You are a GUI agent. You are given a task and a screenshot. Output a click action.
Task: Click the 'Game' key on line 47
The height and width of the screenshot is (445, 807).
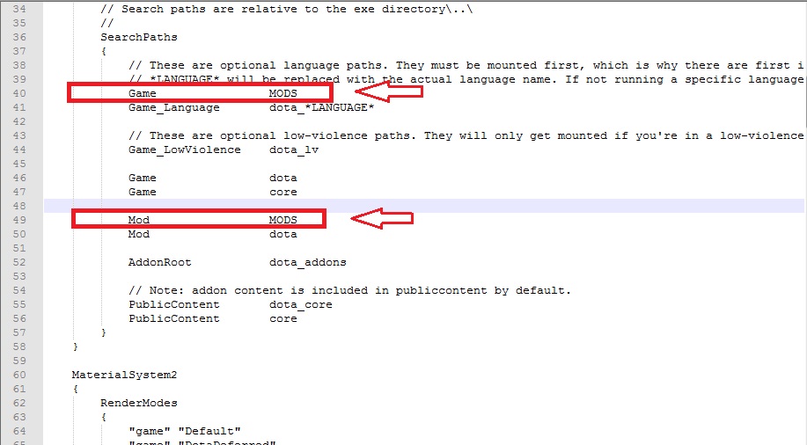(x=143, y=192)
